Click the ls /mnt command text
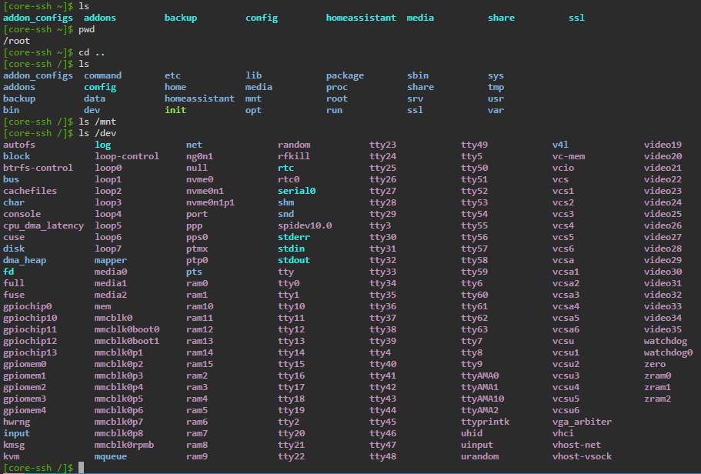The width and height of the screenshot is (701, 474). click(98, 122)
